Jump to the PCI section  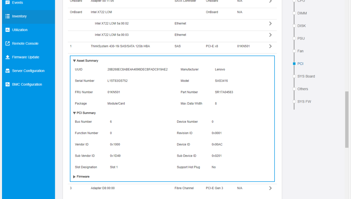pyautogui.click(x=300, y=64)
